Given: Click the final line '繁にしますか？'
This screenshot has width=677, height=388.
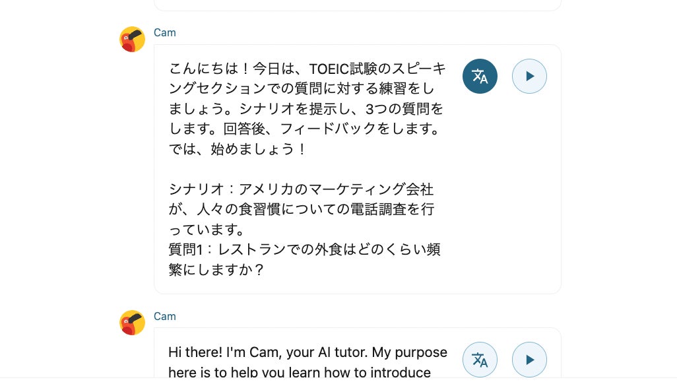Looking at the screenshot, I should [216, 270].
